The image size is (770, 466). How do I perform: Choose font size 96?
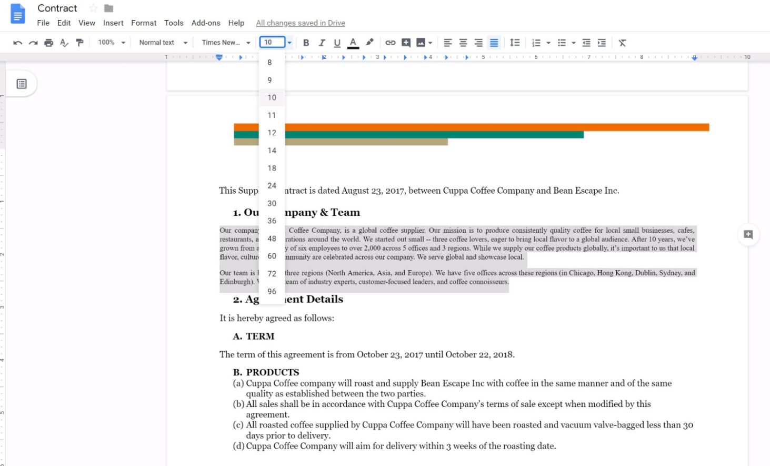(x=272, y=292)
